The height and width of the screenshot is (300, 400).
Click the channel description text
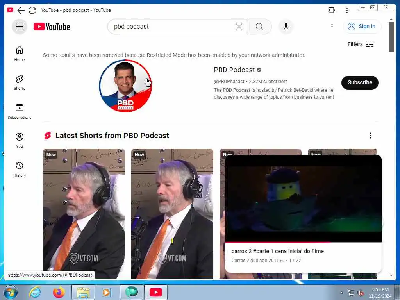(274, 94)
